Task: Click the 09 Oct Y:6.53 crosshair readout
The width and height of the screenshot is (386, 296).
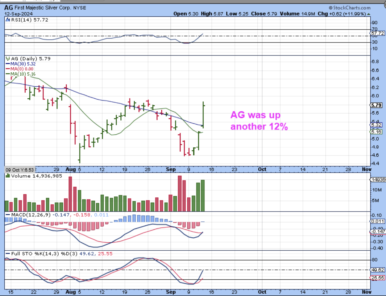Action: pyautogui.click(x=20, y=170)
